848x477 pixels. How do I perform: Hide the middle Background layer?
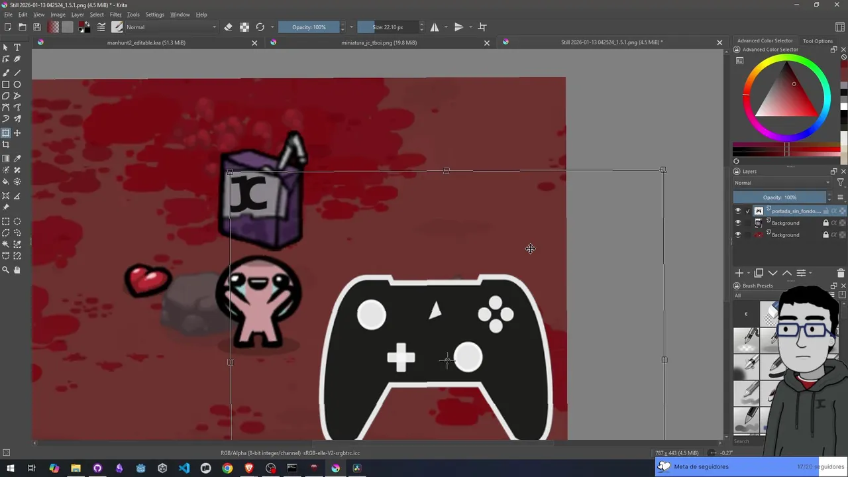point(738,223)
